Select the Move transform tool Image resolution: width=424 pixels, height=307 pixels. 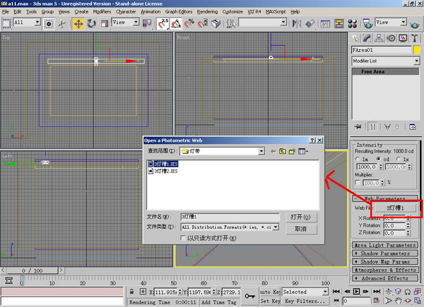[x=78, y=23]
